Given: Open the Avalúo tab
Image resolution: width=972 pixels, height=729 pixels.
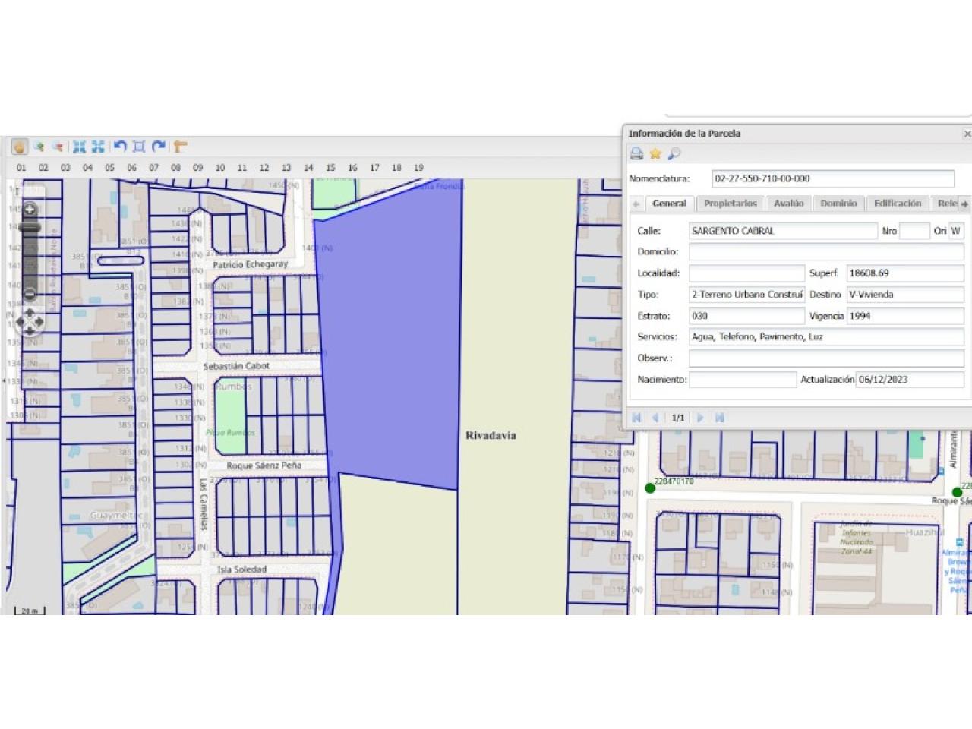Looking at the screenshot, I should click(x=788, y=204).
